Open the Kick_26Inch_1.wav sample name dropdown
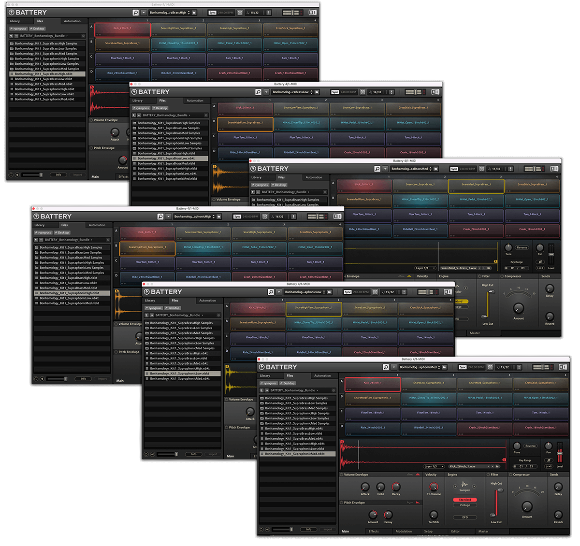 (467, 466)
